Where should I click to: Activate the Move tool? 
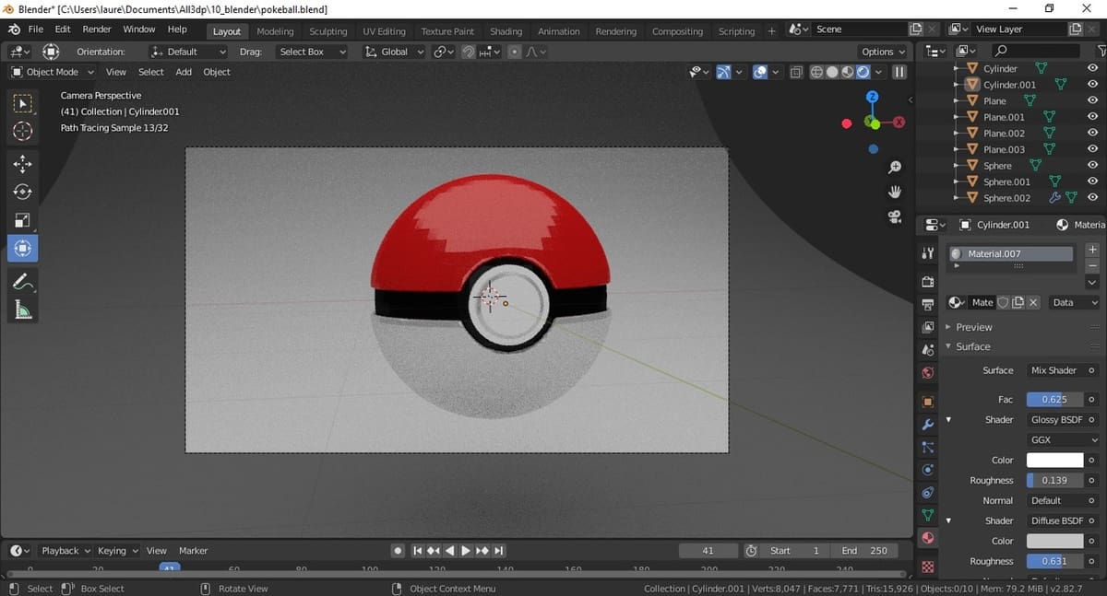pos(23,164)
